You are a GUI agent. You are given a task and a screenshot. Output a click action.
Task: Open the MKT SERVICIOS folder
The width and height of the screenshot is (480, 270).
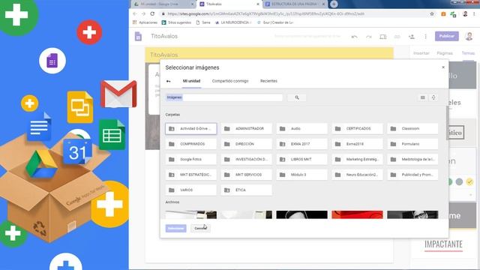point(247,175)
